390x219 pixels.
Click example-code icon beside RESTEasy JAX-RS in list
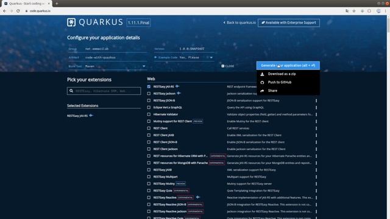pos(177,86)
